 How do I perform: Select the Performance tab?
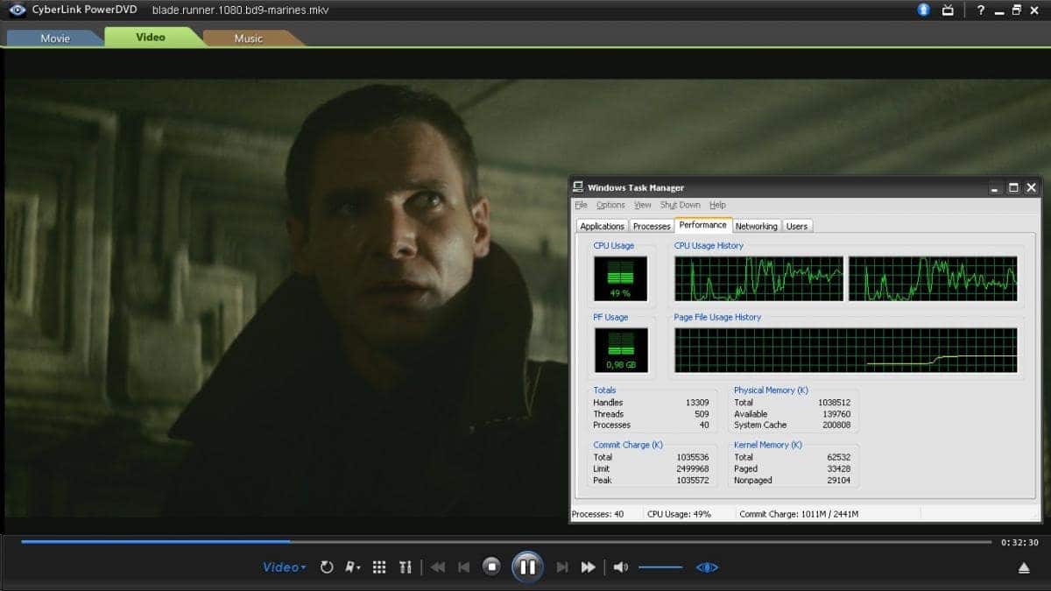pyautogui.click(x=703, y=225)
